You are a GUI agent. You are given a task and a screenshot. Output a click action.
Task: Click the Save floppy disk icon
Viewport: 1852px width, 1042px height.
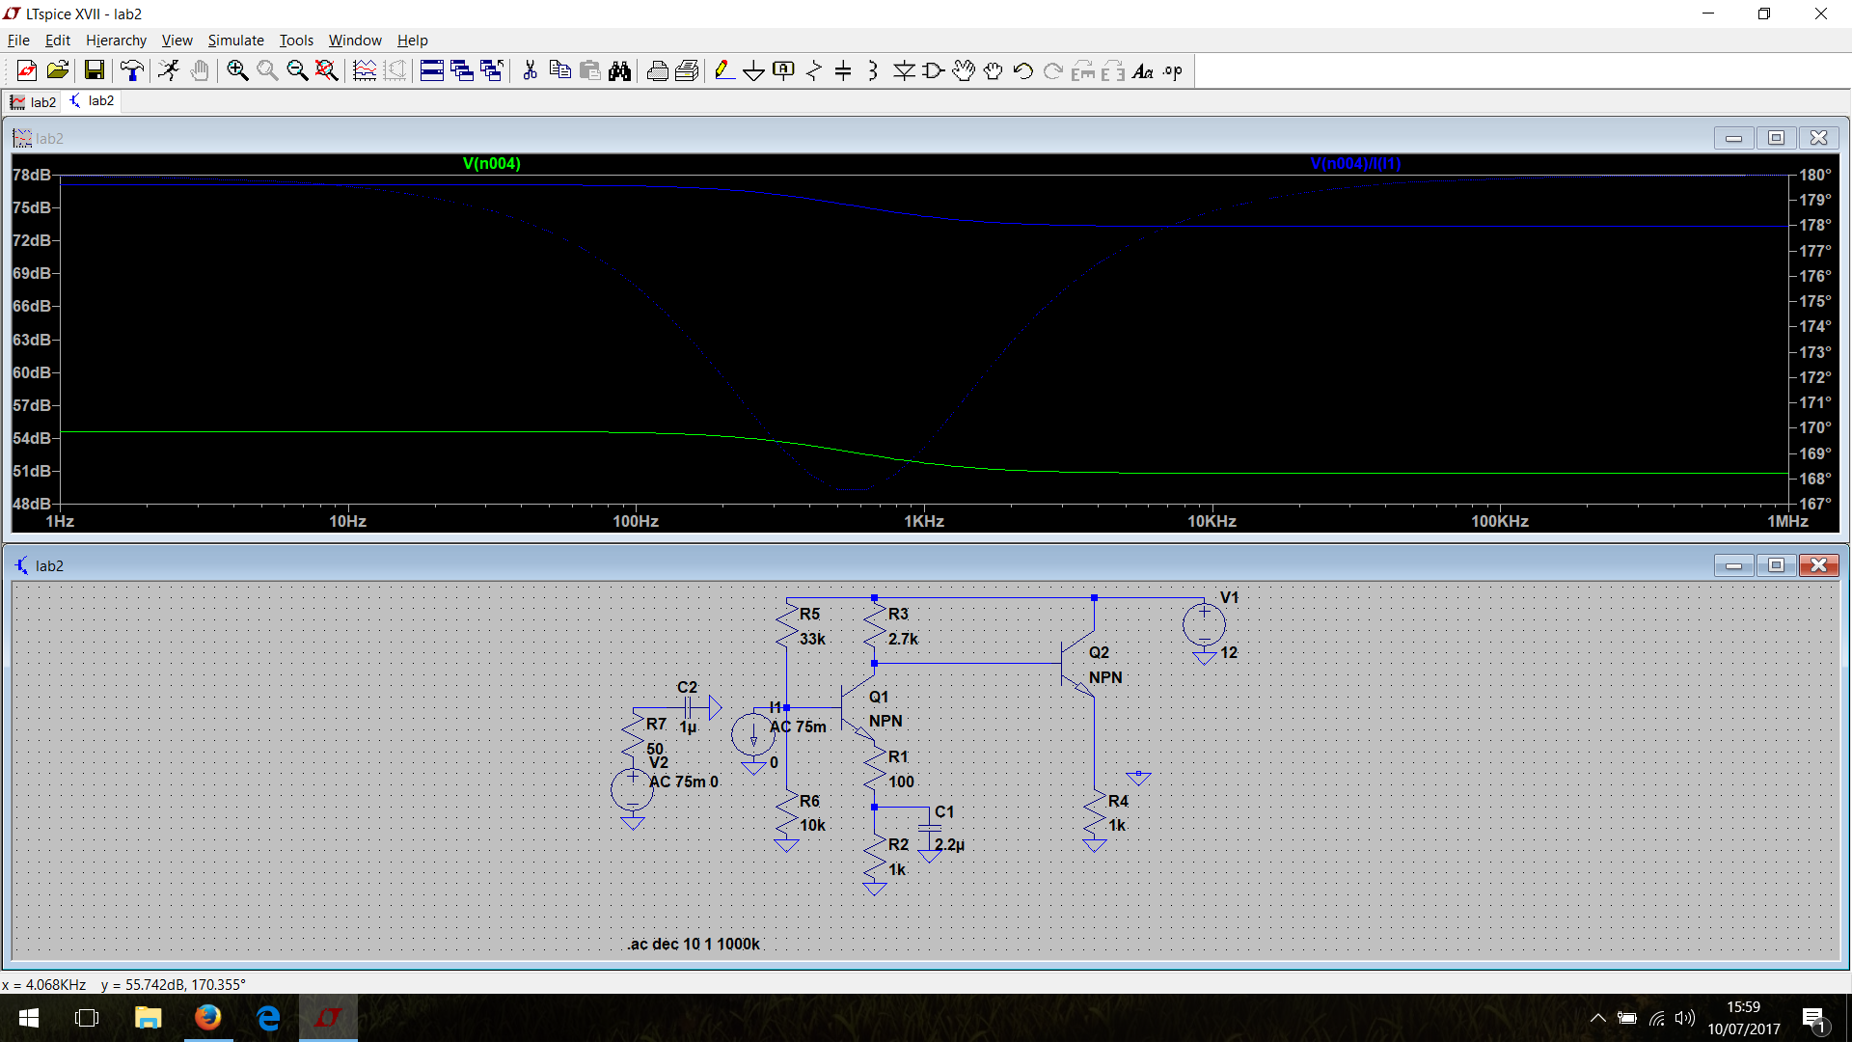click(x=94, y=70)
